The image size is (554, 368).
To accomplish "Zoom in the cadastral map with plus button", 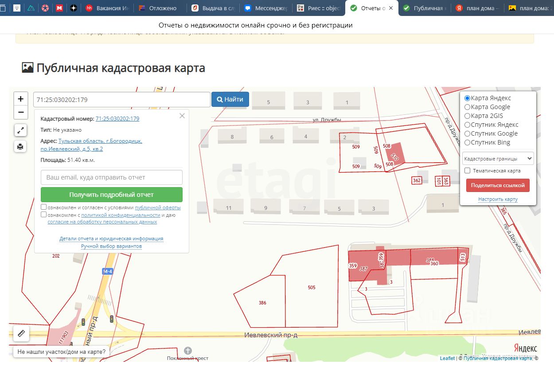I will pyautogui.click(x=20, y=99).
